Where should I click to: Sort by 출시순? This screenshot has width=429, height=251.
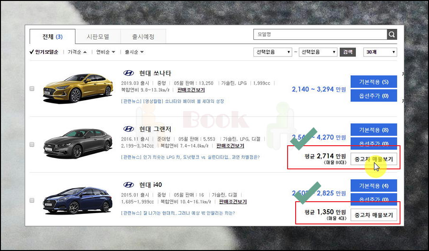tap(134, 52)
